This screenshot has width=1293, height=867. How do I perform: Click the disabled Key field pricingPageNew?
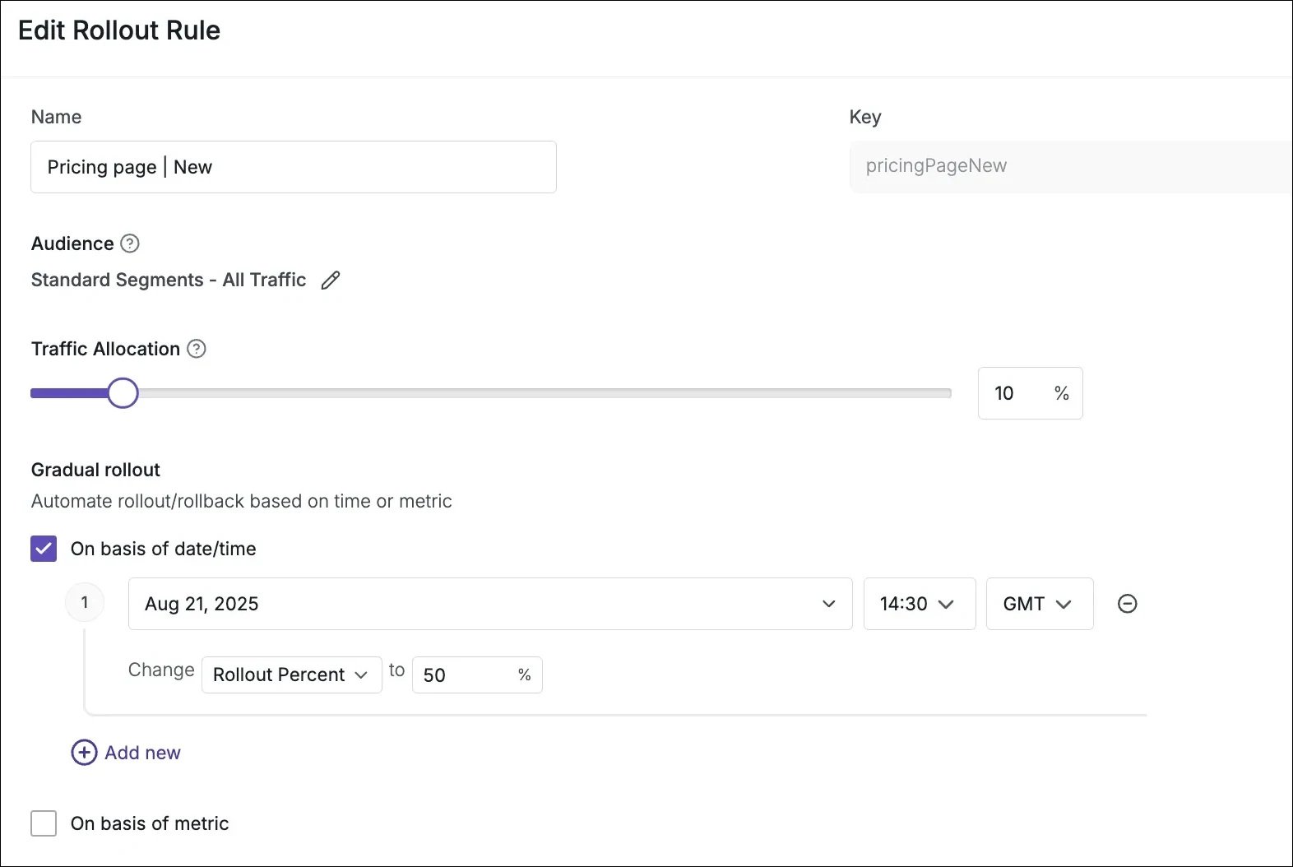click(1071, 167)
